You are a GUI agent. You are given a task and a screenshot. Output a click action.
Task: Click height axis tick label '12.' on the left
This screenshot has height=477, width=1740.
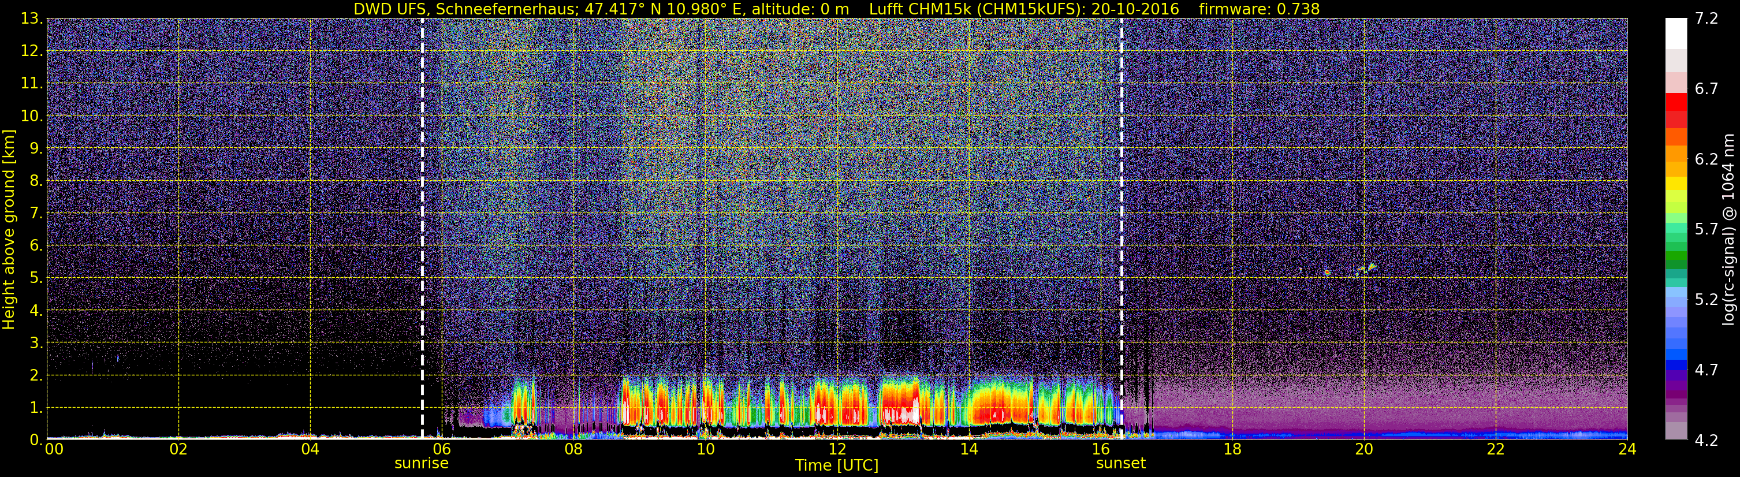click(32, 51)
